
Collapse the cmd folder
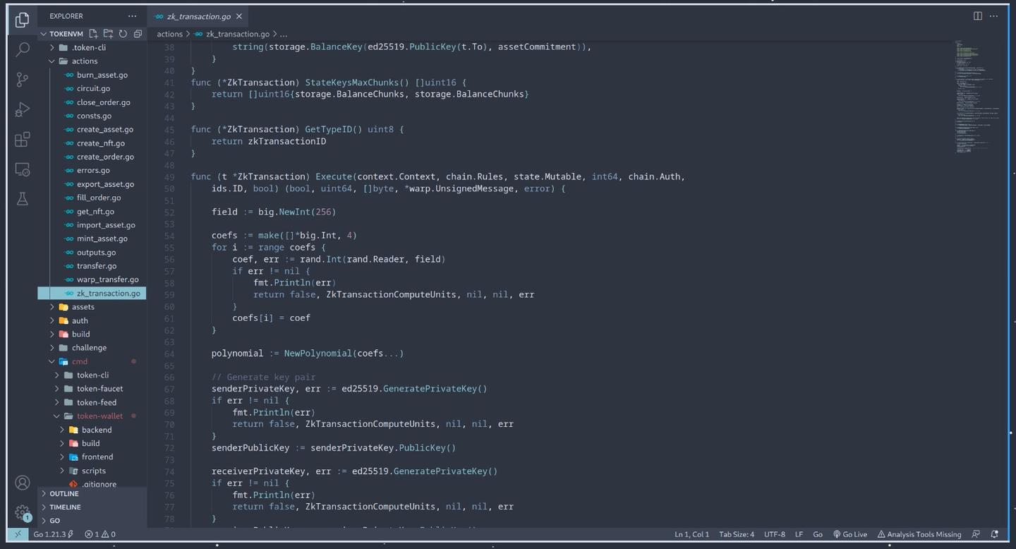coord(92,361)
